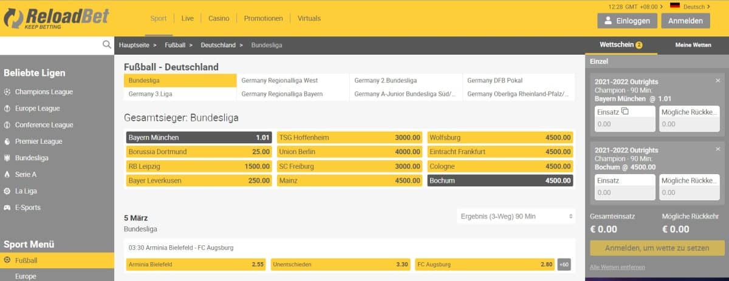Toggle RB Leipzig 1500.00 odds
Image resolution: width=729 pixels, height=281 pixels.
[199, 166]
